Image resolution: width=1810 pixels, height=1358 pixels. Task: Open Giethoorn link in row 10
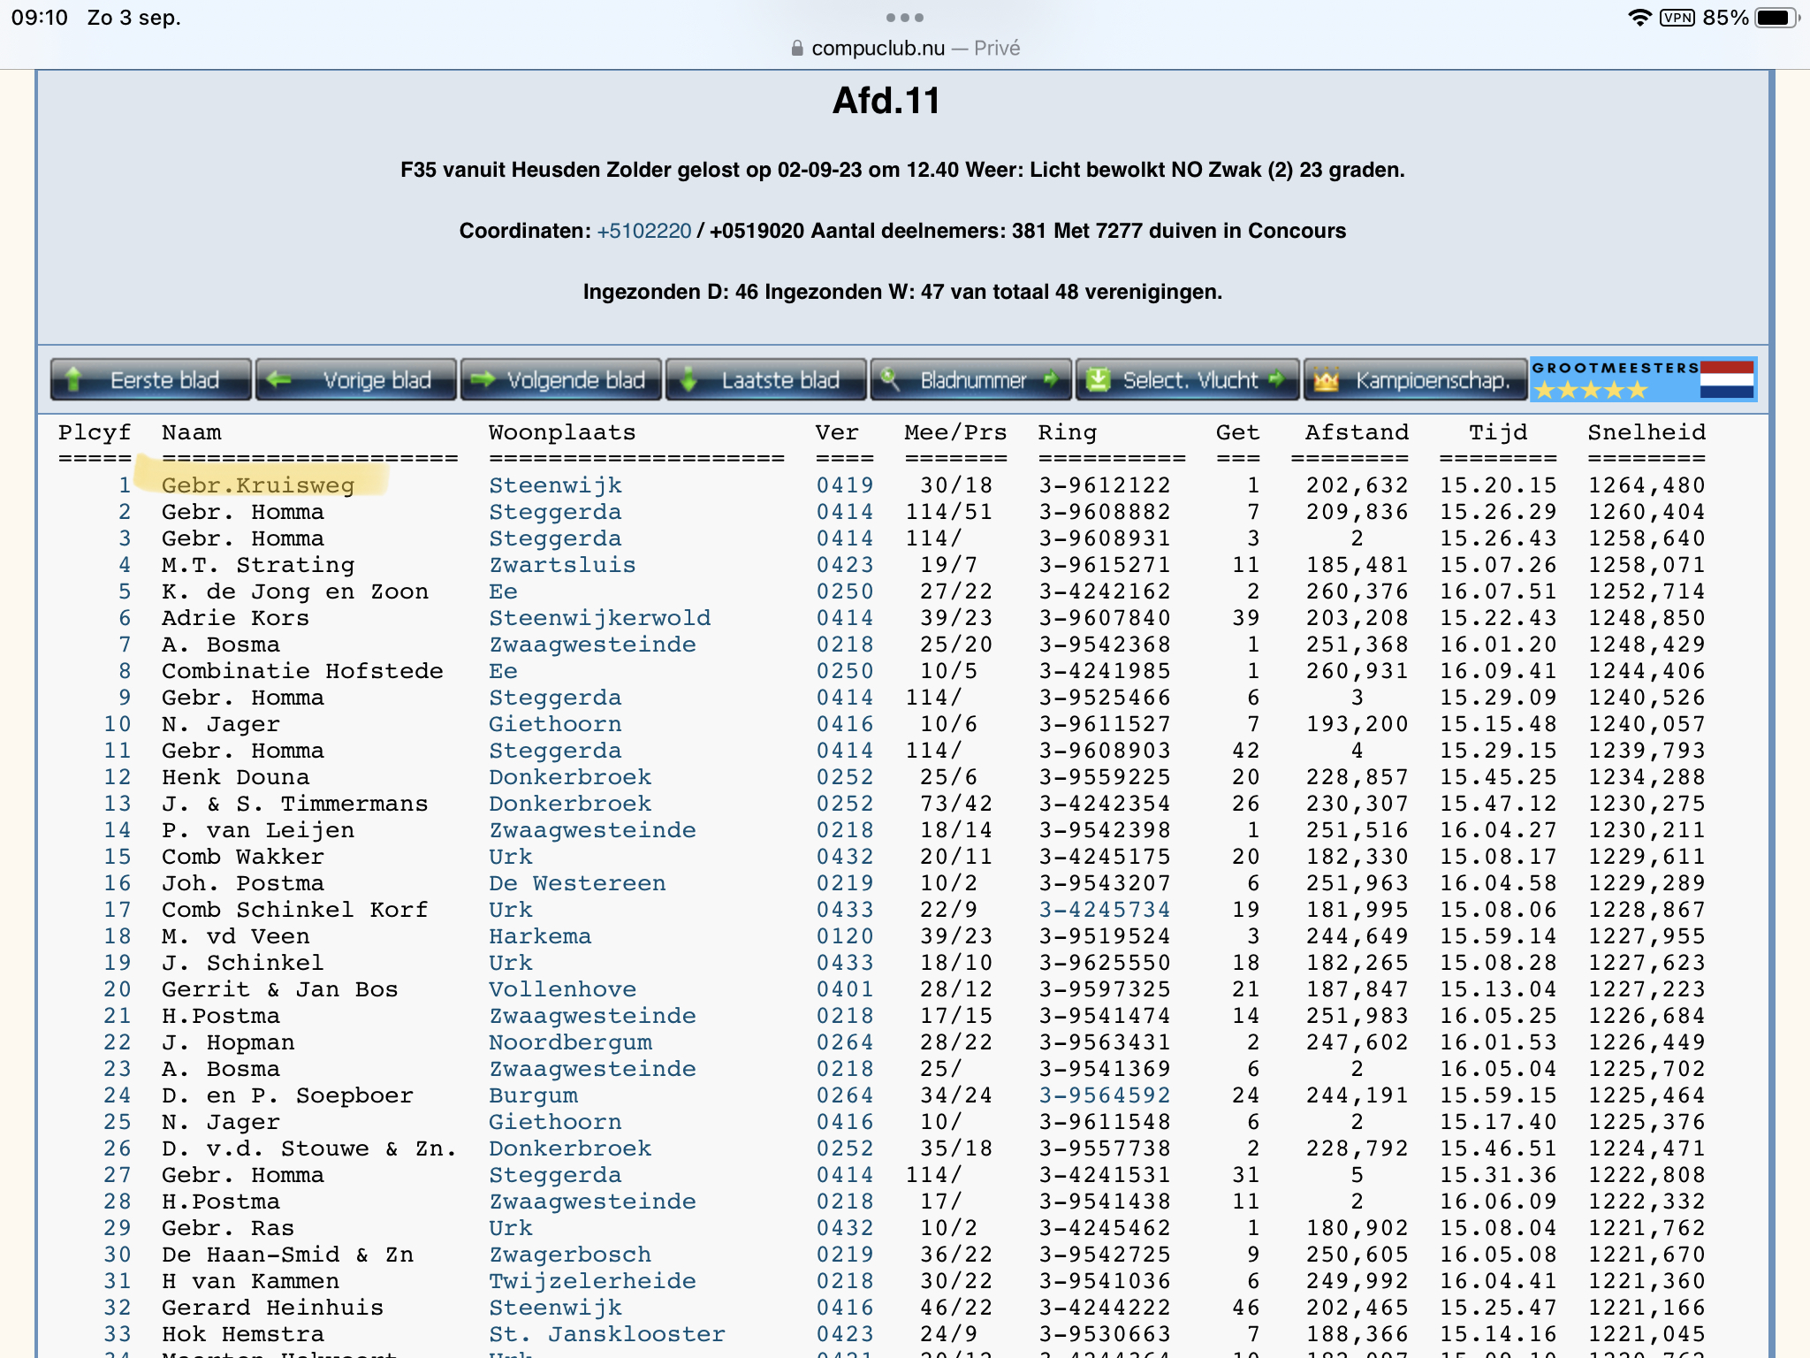pyautogui.click(x=556, y=724)
